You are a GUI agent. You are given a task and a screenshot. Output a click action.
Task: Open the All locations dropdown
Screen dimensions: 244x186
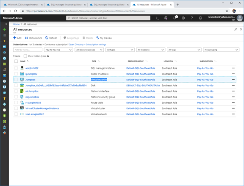pyautogui.click(x=151, y=50)
